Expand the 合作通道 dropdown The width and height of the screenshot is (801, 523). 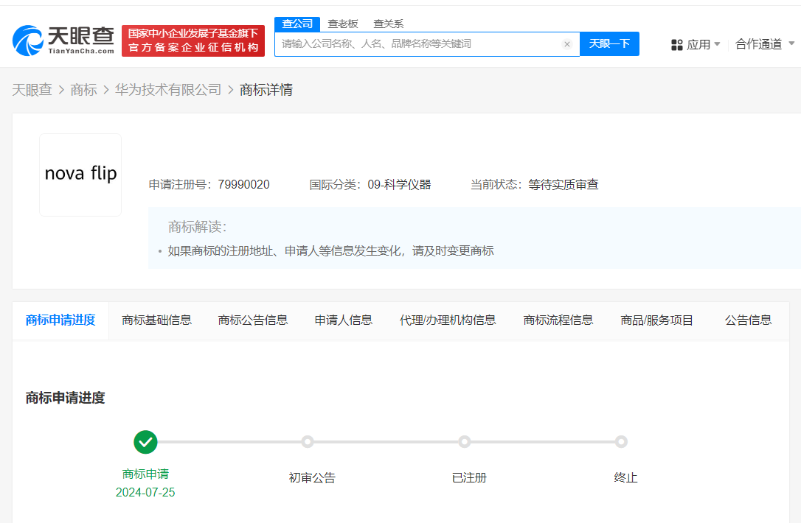point(765,43)
